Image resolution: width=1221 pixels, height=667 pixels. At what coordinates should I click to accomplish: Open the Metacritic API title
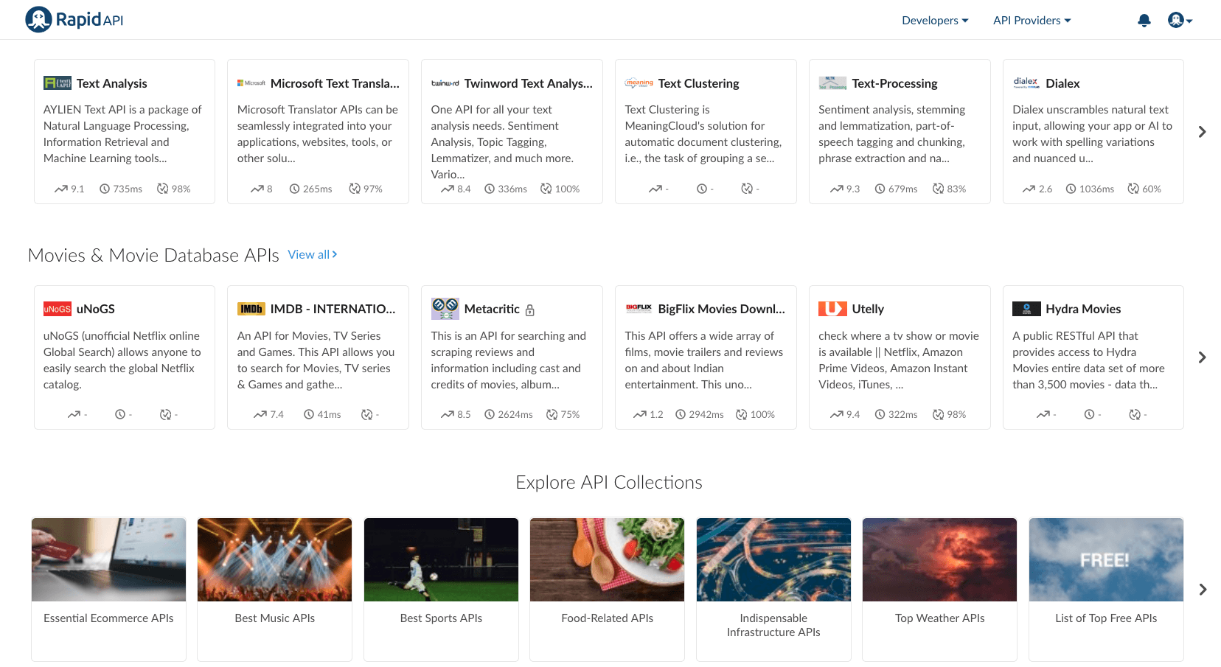click(492, 309)
